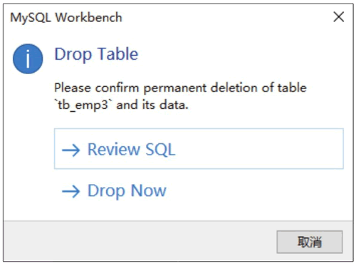Image resolution: width=356 pixels, height=266 pixels.
Task: Close the dialog with the X icon
Action: 339,17
